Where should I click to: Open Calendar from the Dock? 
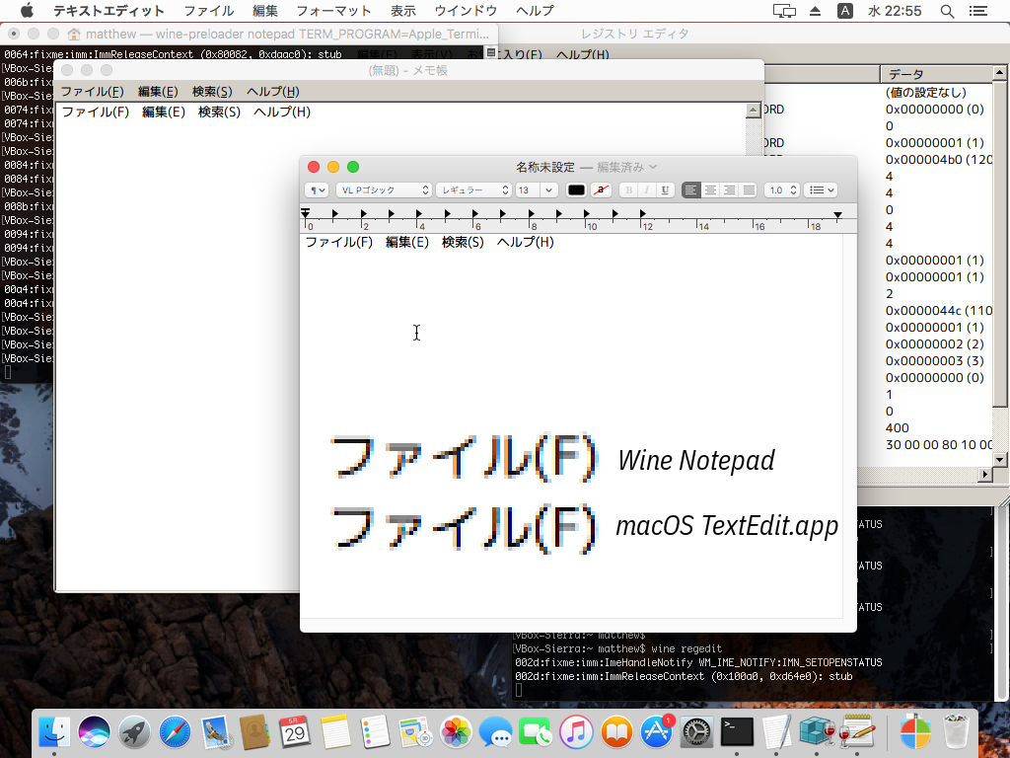pos(295,731)
